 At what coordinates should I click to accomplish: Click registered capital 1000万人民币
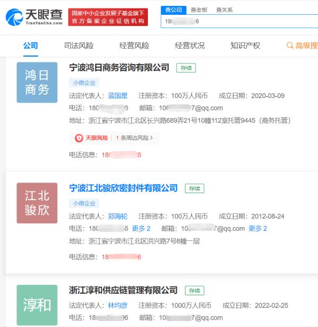pos(191,305)
